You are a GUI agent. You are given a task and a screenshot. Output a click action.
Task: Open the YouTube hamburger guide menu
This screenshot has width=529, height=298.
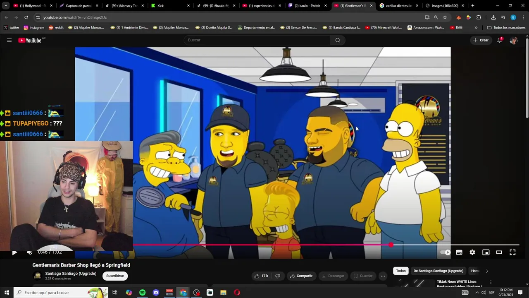point(9,40)
